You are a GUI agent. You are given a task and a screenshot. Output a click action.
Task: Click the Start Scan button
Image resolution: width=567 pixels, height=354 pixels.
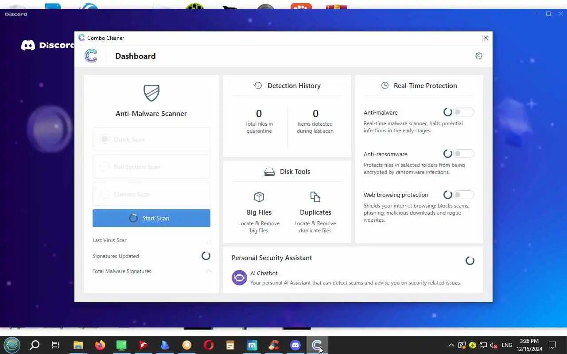click(151, 218)
